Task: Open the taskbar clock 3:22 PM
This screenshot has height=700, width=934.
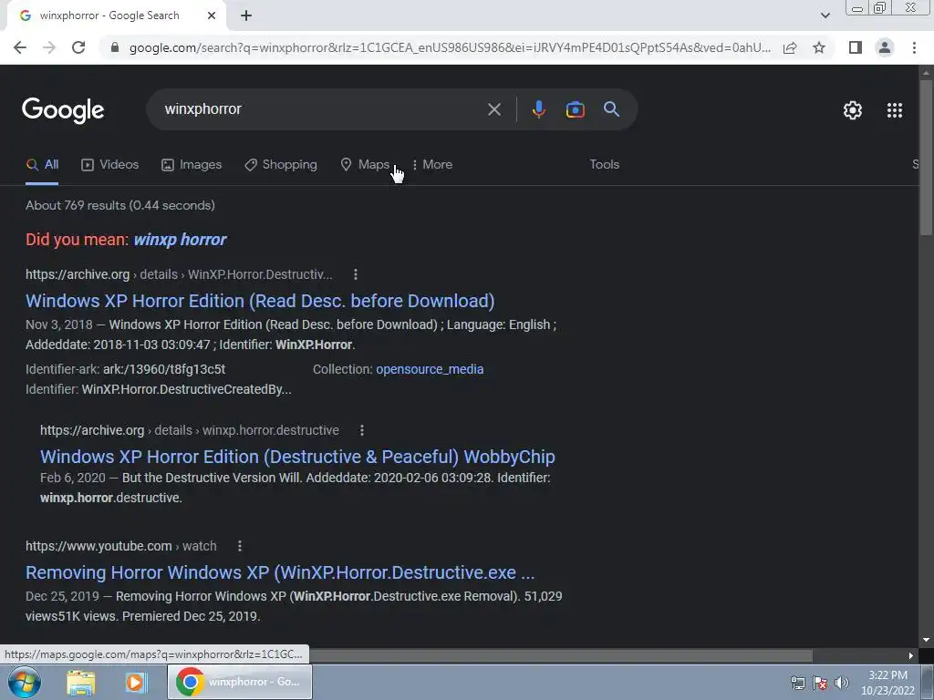Action: (887, 683)
